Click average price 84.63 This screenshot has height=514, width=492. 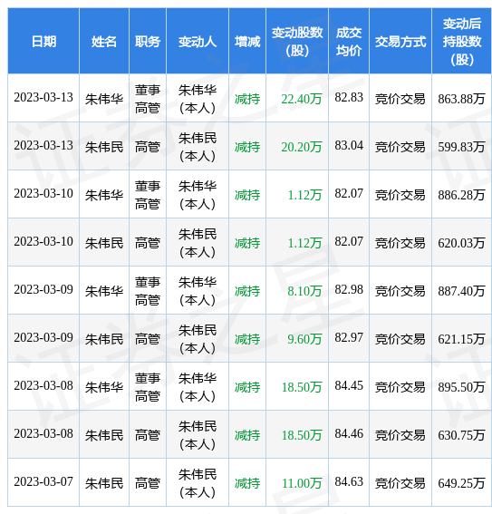point(349,481)
